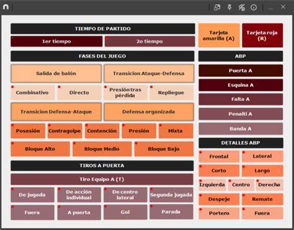Register a Tarjeta roja (R)

coord(262,35)
